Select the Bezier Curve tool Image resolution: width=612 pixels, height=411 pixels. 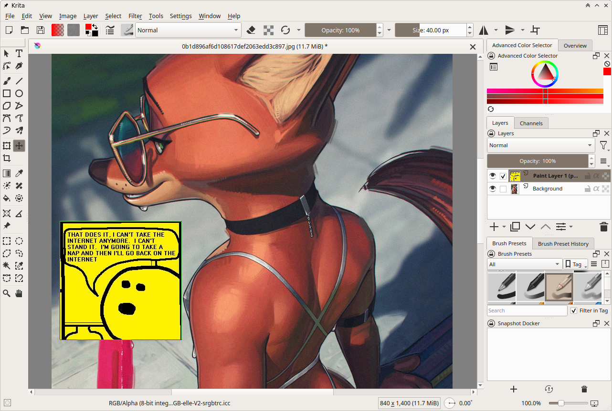click(x=7, y=118)
